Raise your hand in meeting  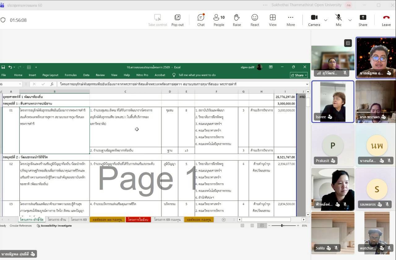237,20
